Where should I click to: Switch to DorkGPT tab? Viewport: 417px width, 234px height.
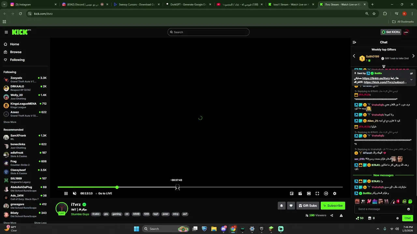point(188,5)
